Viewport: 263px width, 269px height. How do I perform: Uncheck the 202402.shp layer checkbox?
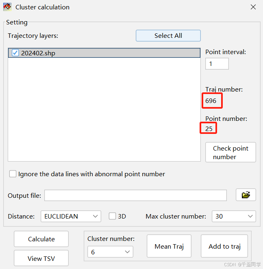(15, 53)
